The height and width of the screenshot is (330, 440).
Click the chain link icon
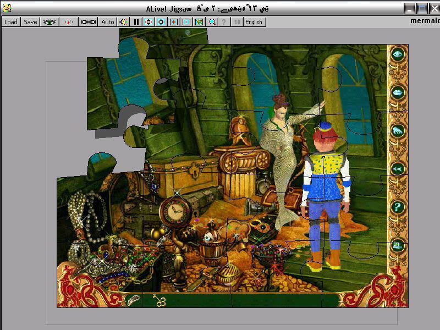point(88,22)
